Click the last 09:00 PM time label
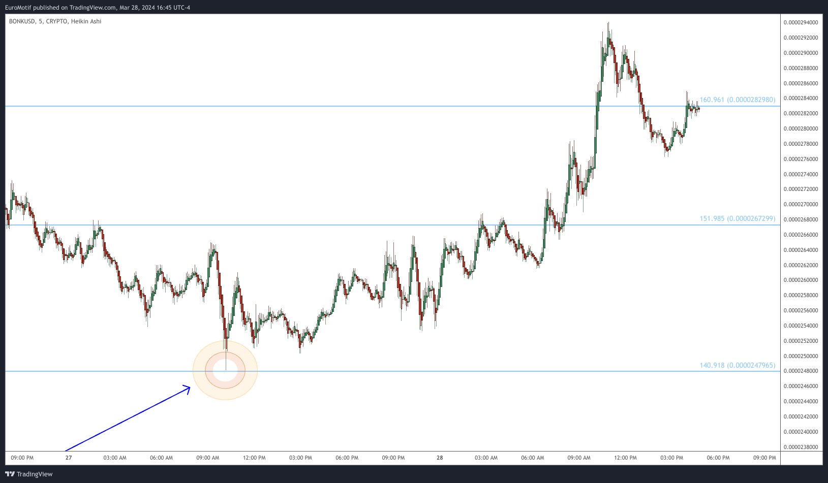This screenshot has width=828, height=483. pos(764,458)
